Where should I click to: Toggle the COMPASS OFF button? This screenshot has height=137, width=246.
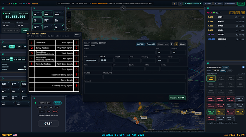[x=45, y=103]
